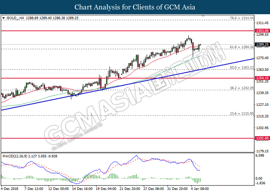Click the current price tag 1289.25
The image size is (270, 192).
click(262, 45)
